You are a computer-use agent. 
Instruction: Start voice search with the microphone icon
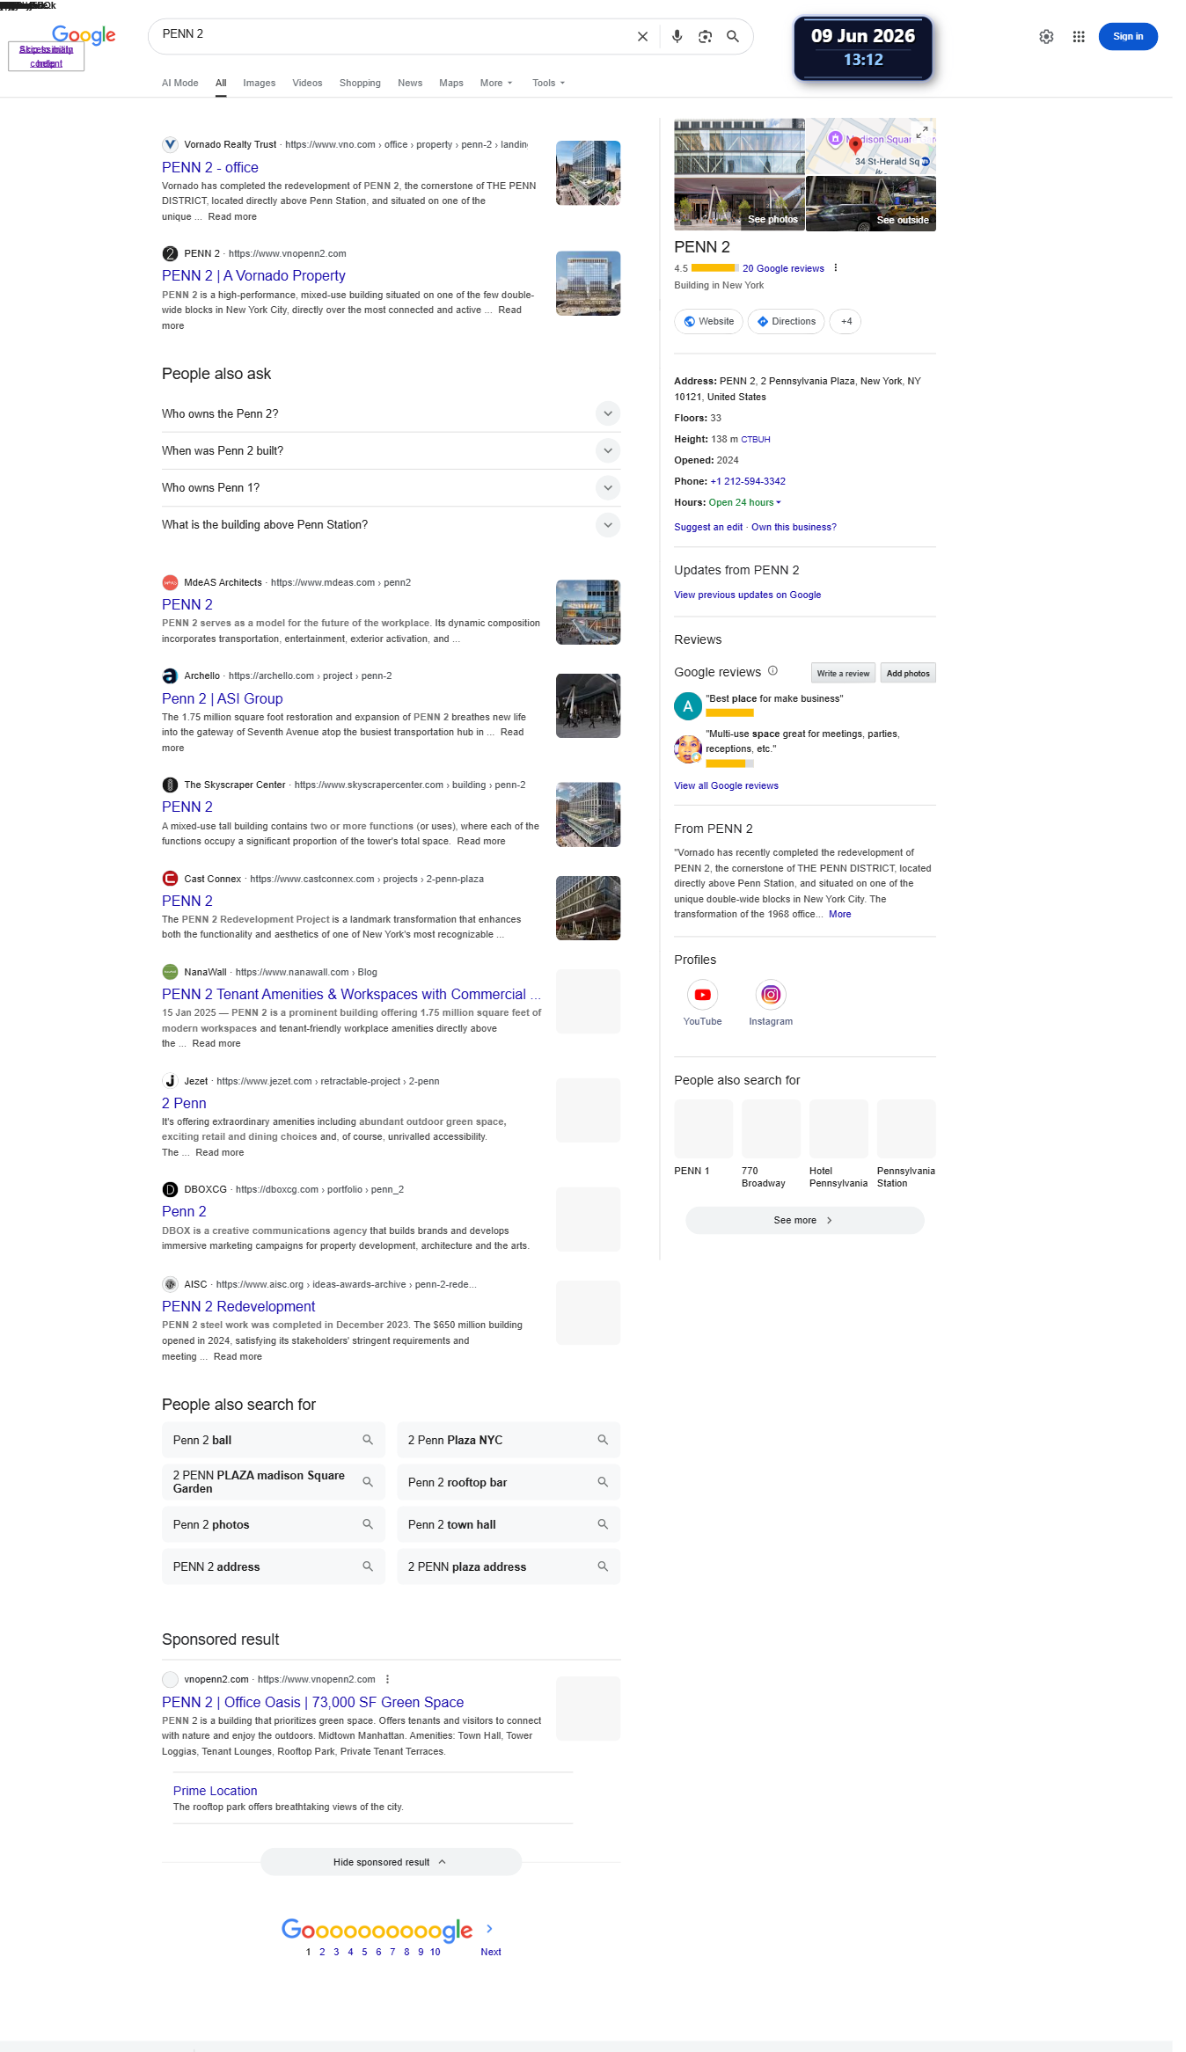click(x=677, y=37)
